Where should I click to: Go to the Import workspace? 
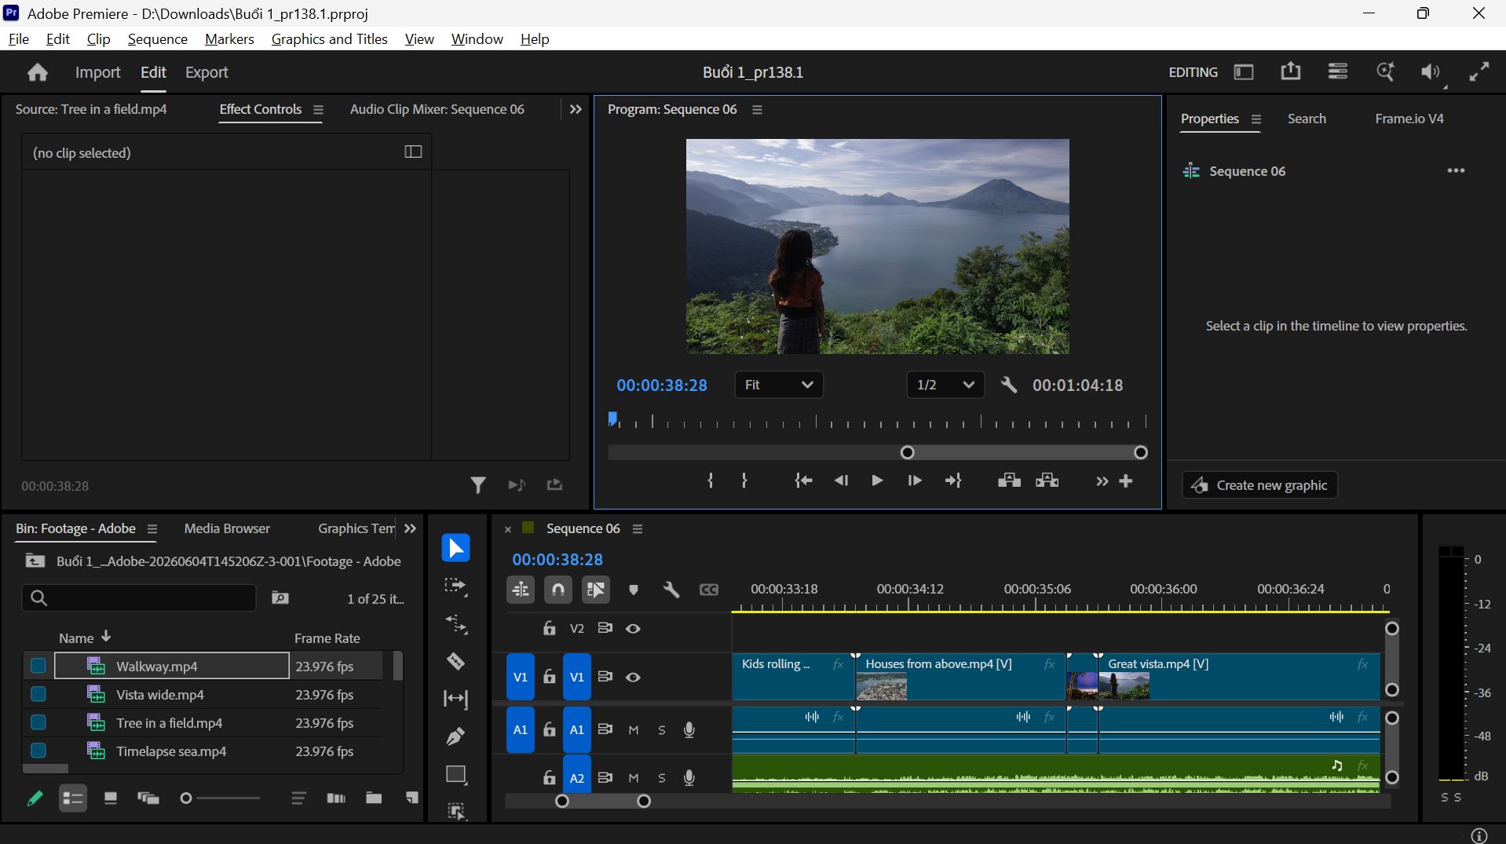coord(97,72)
